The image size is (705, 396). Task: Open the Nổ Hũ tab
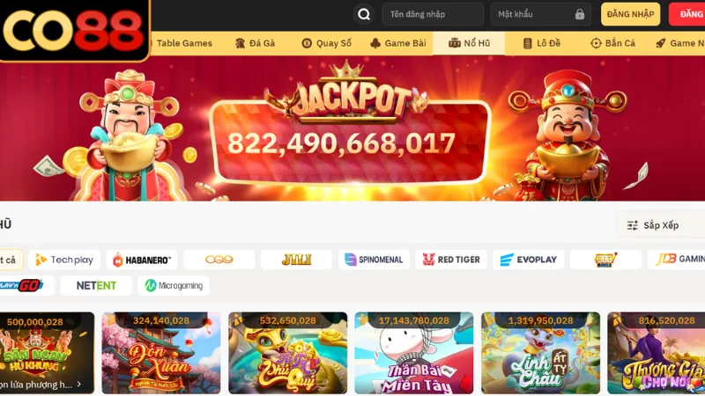pyautogui.click(x=469, y=43)
